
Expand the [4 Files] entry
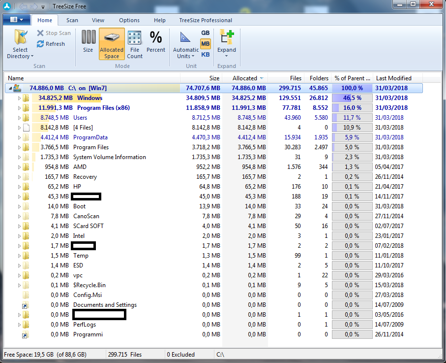point(19,128)
